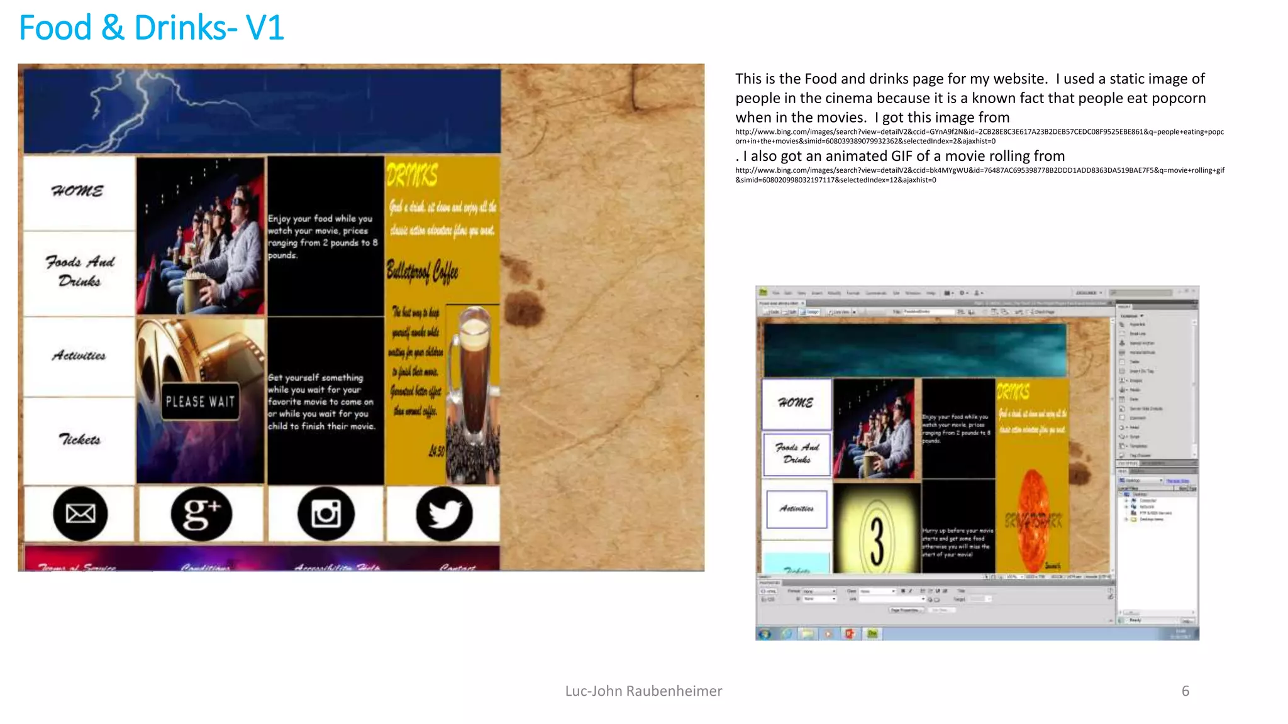Open PowerPoint from the Windows taskbar

[x=850, y=633]
